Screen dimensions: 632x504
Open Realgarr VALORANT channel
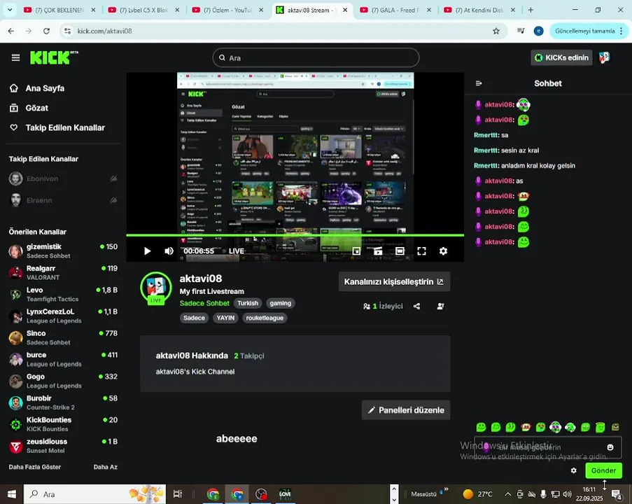pyautogui.click(x=63, y=272)
